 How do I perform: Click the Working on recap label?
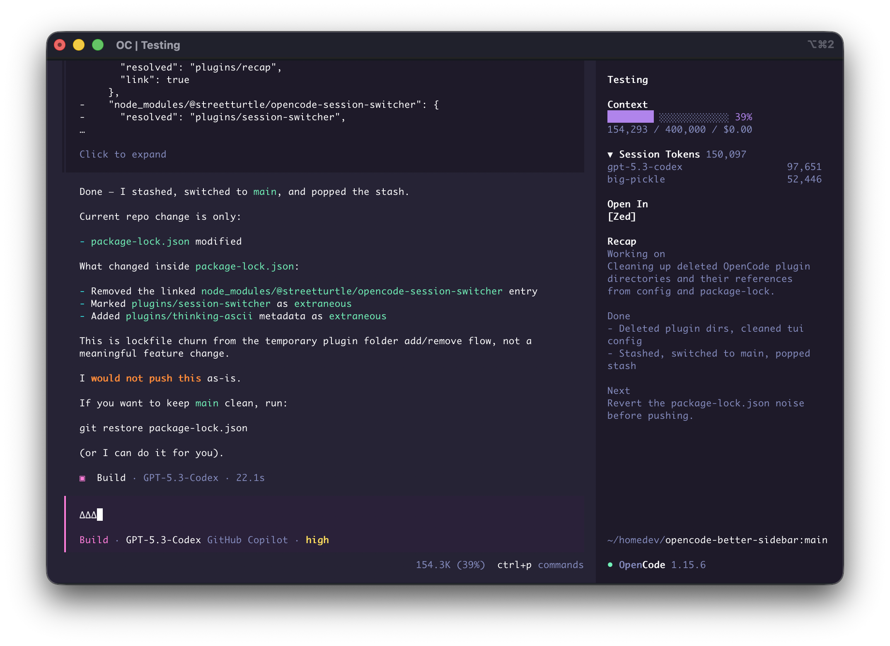pyautogui.click(x=636, y=254)
